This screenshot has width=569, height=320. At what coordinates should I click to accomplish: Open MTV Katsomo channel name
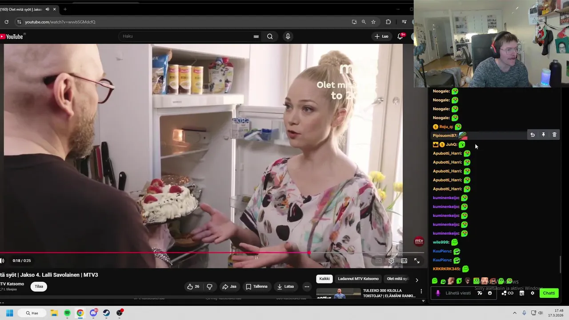[12, 284]
